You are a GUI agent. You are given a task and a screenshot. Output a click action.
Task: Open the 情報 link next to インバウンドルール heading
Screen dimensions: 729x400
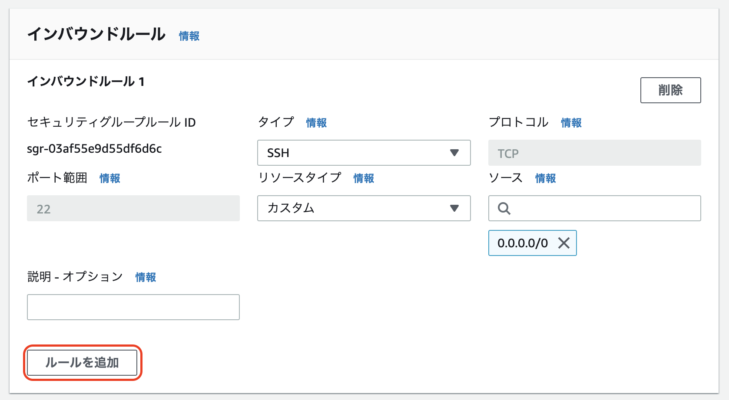coord(189,36)
